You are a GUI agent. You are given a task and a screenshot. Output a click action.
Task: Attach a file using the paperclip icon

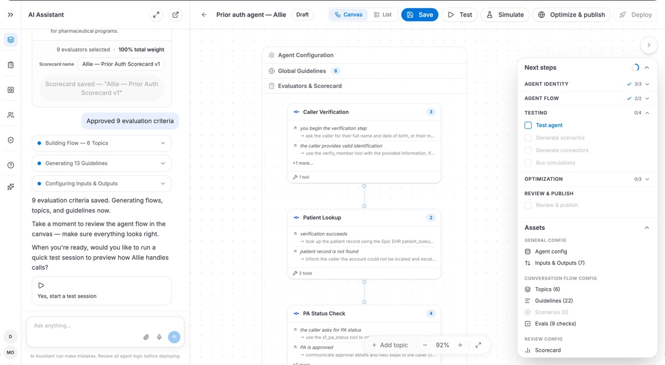click(146, 337)
